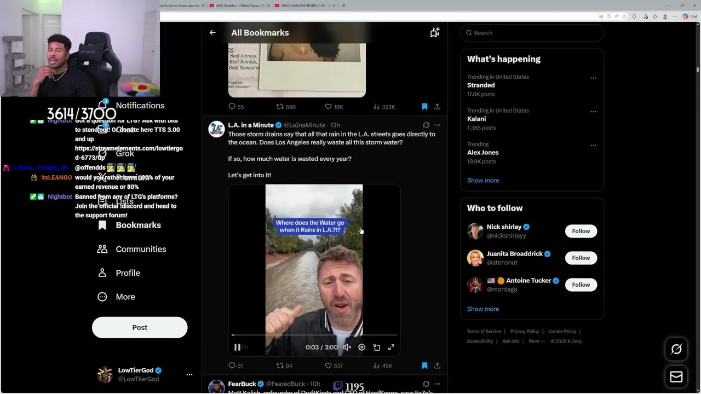
Task: Open Nick shirley's profile avatar
Action: [475, 231]
